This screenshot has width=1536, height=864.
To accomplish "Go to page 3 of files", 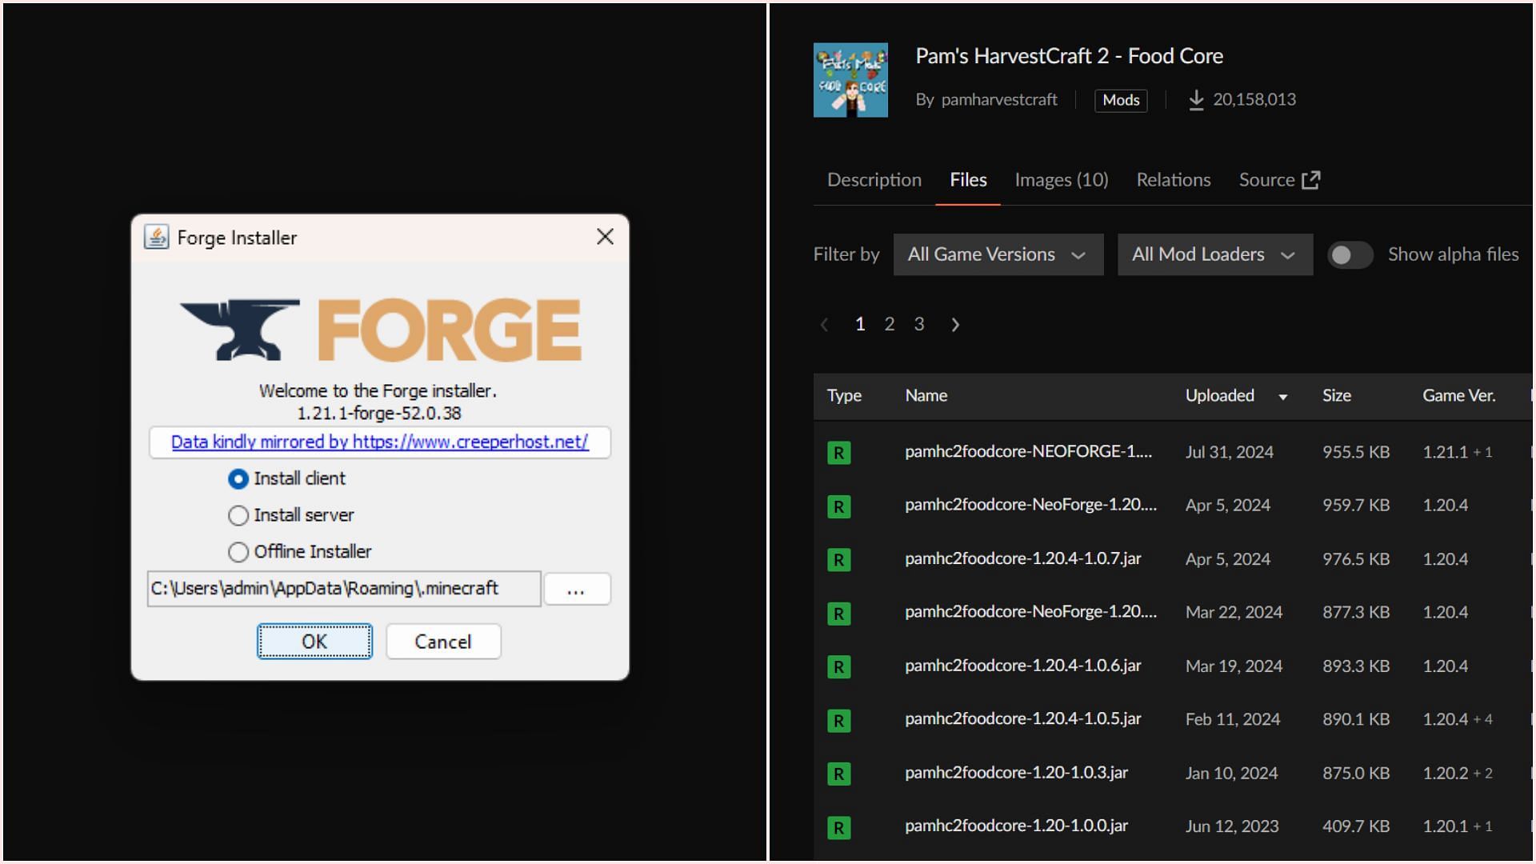I will point(919,324).
